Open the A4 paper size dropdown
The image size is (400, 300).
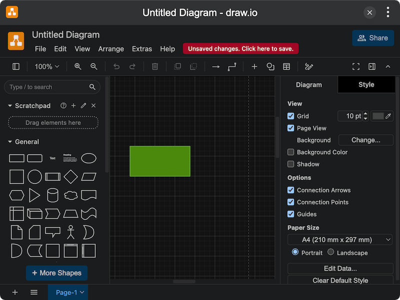coord(340,239)
